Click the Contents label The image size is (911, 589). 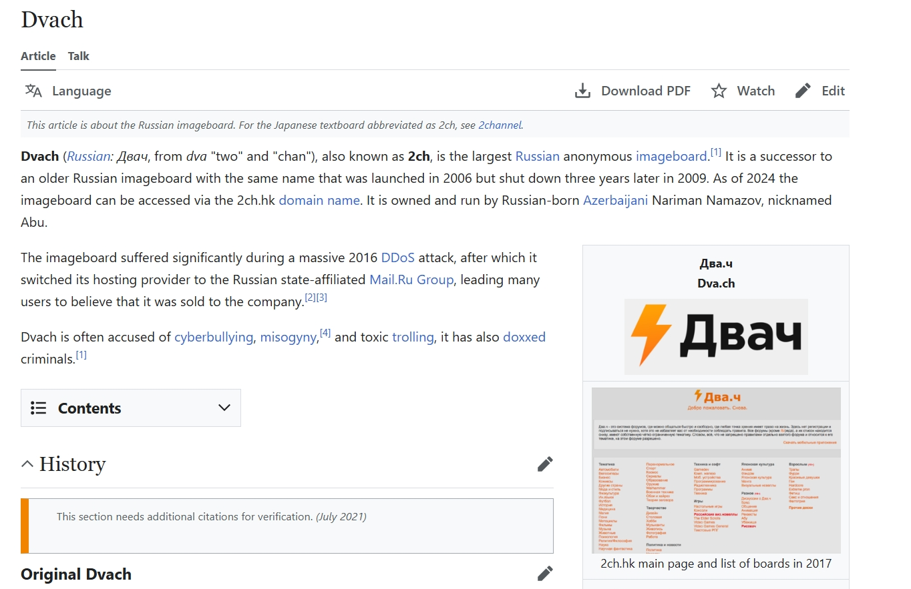pos(89,408)
